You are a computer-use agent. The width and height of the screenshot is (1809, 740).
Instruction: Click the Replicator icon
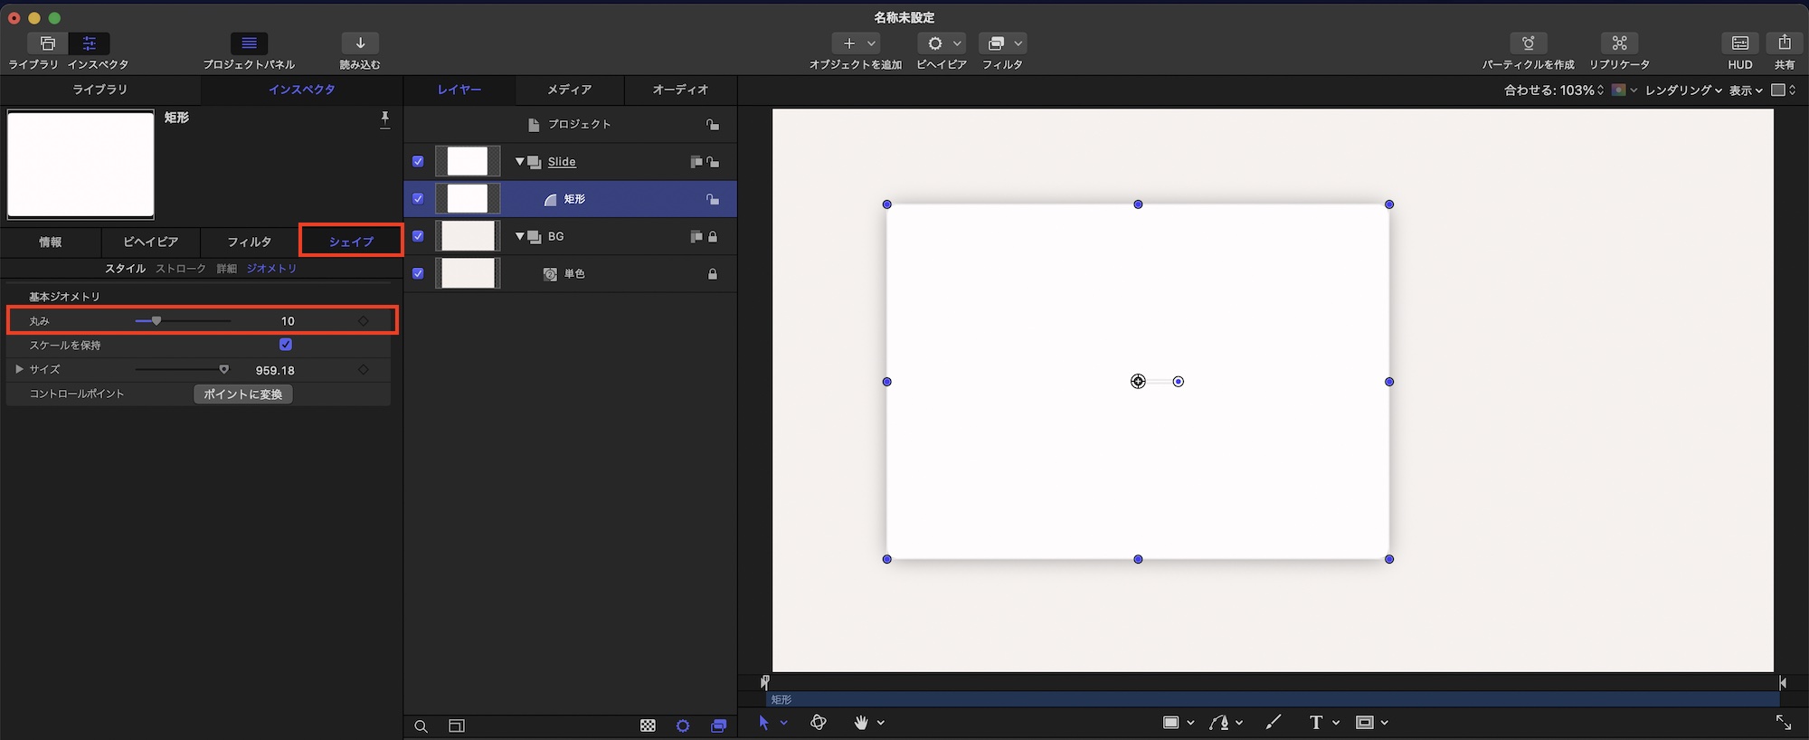click(1619, 43)
